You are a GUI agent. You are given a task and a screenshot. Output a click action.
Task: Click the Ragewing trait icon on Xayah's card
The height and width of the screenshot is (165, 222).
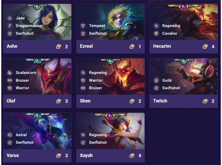(x=83, y=135)
